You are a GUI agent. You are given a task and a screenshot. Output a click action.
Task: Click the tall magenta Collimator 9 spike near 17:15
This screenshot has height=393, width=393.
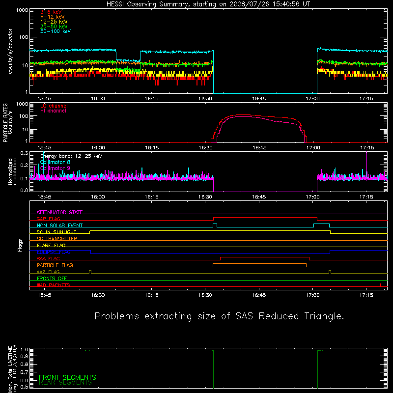click(x=366, y=164)
